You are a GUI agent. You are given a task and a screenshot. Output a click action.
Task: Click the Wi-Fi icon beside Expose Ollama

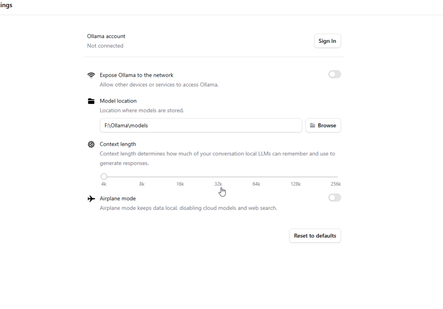[x=91, y=75]
